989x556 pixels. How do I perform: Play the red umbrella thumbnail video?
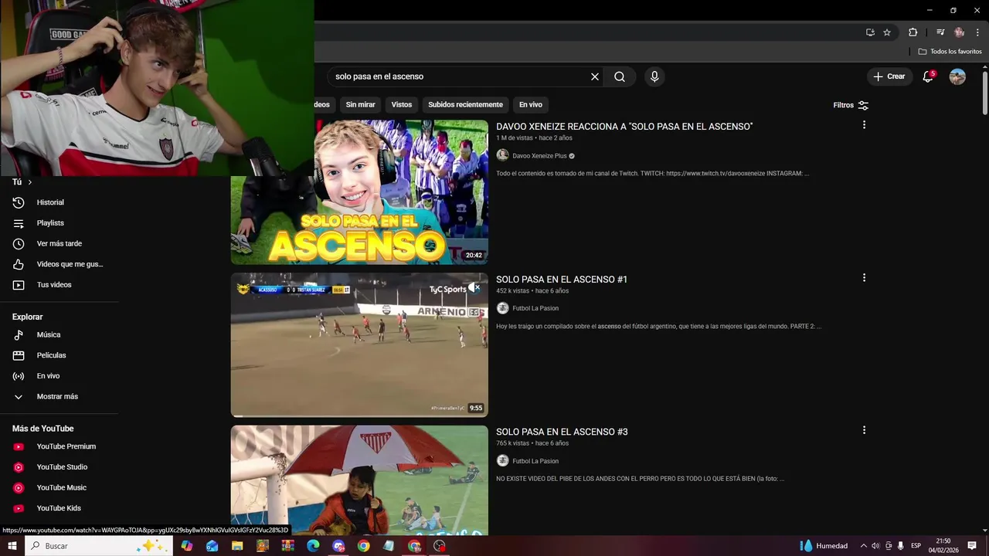click(359, 480)
